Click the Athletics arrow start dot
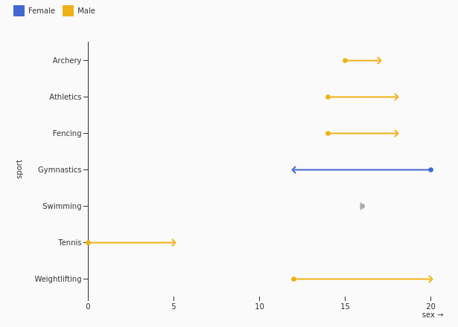This screenshot has width=458, height=327. click(x=328, y=97)
